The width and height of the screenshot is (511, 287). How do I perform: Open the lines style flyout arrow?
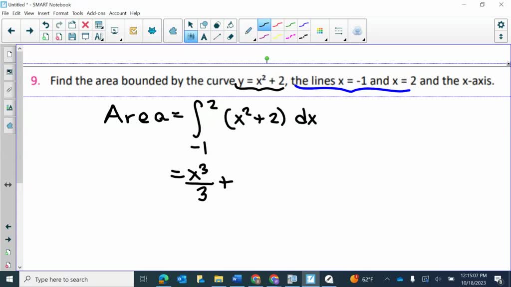345,40
